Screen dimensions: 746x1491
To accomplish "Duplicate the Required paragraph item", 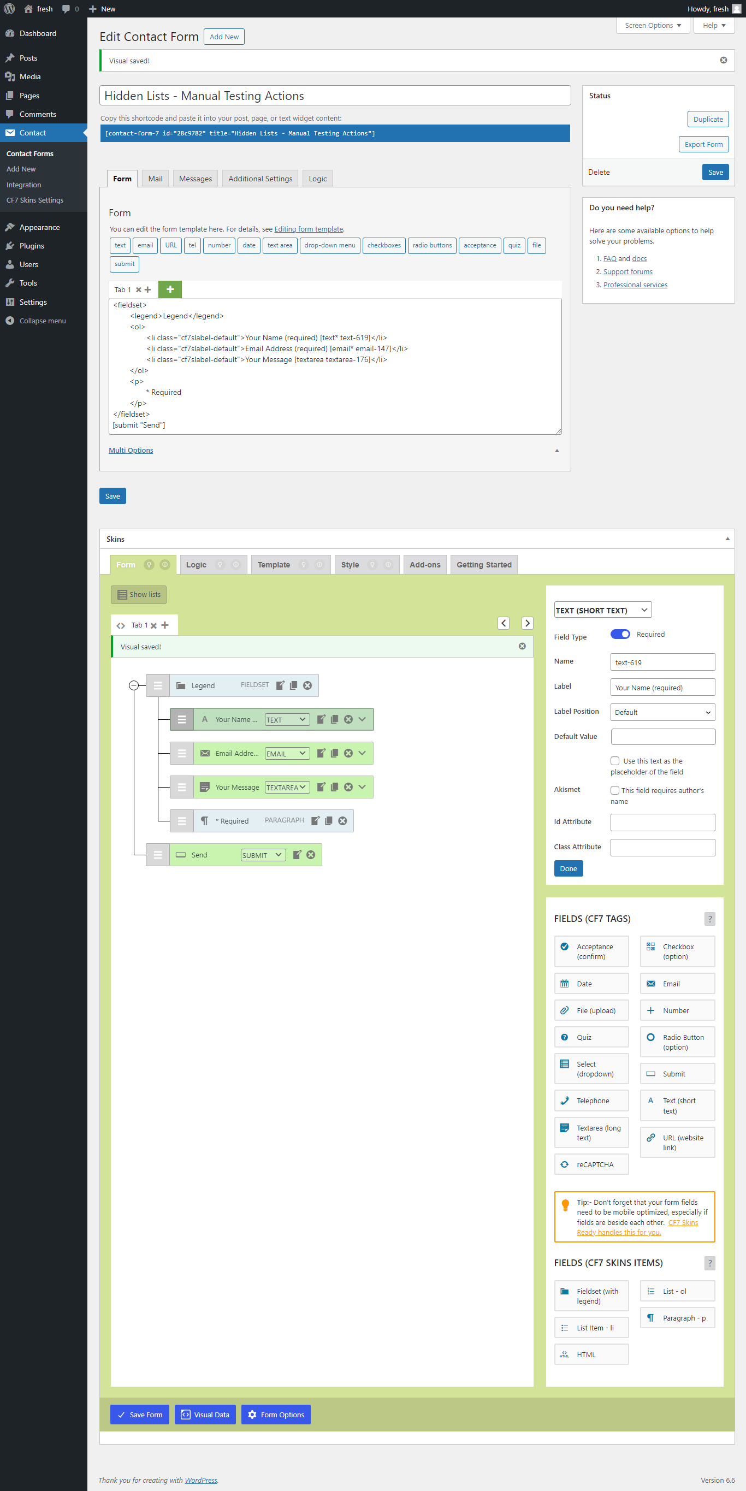I will 329,821.
